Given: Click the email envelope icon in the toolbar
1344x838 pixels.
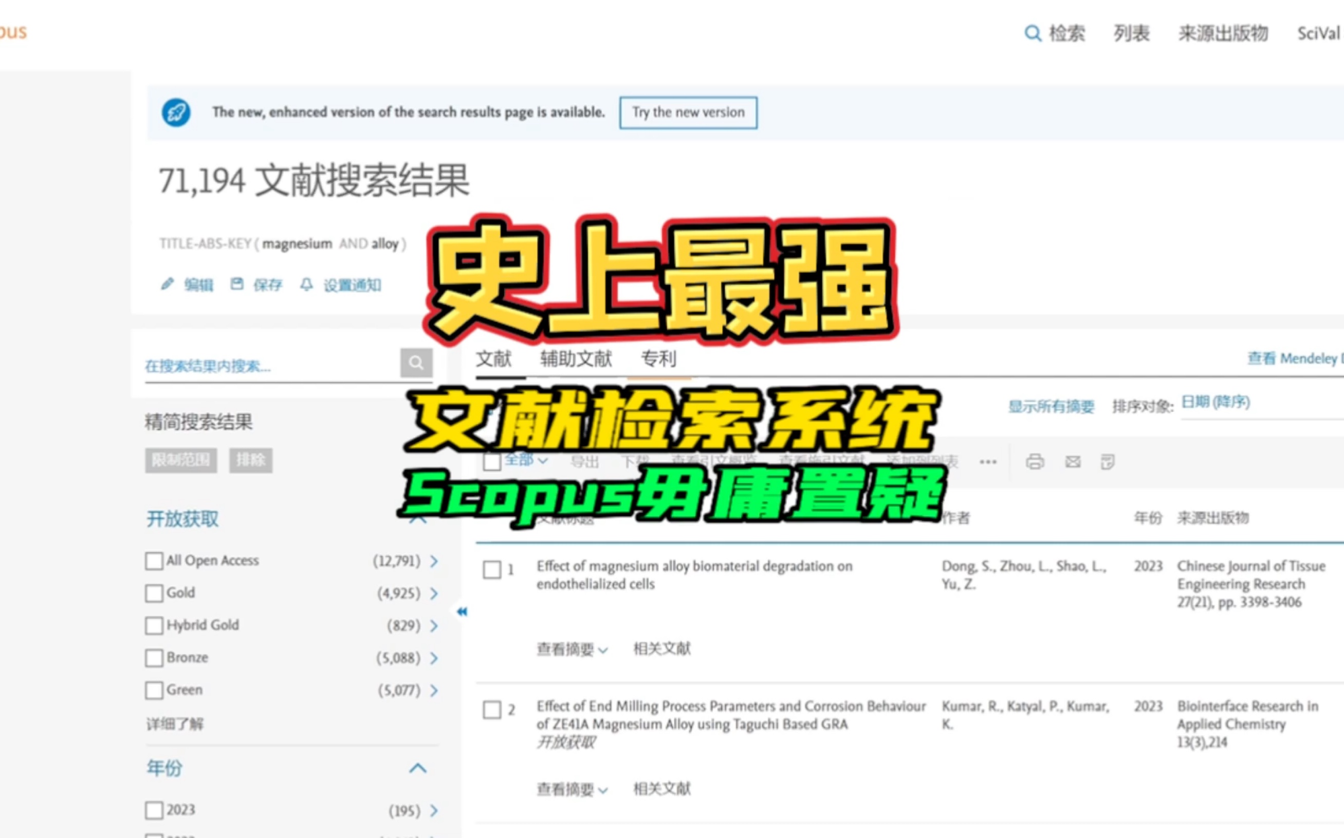Looking at the screenshot, I should [1073, 462].
